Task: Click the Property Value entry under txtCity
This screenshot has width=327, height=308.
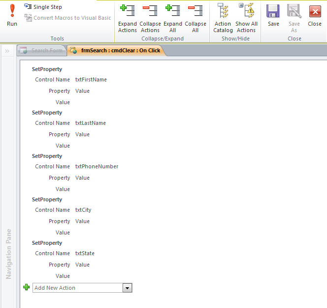Action: [x=82, y=221]
